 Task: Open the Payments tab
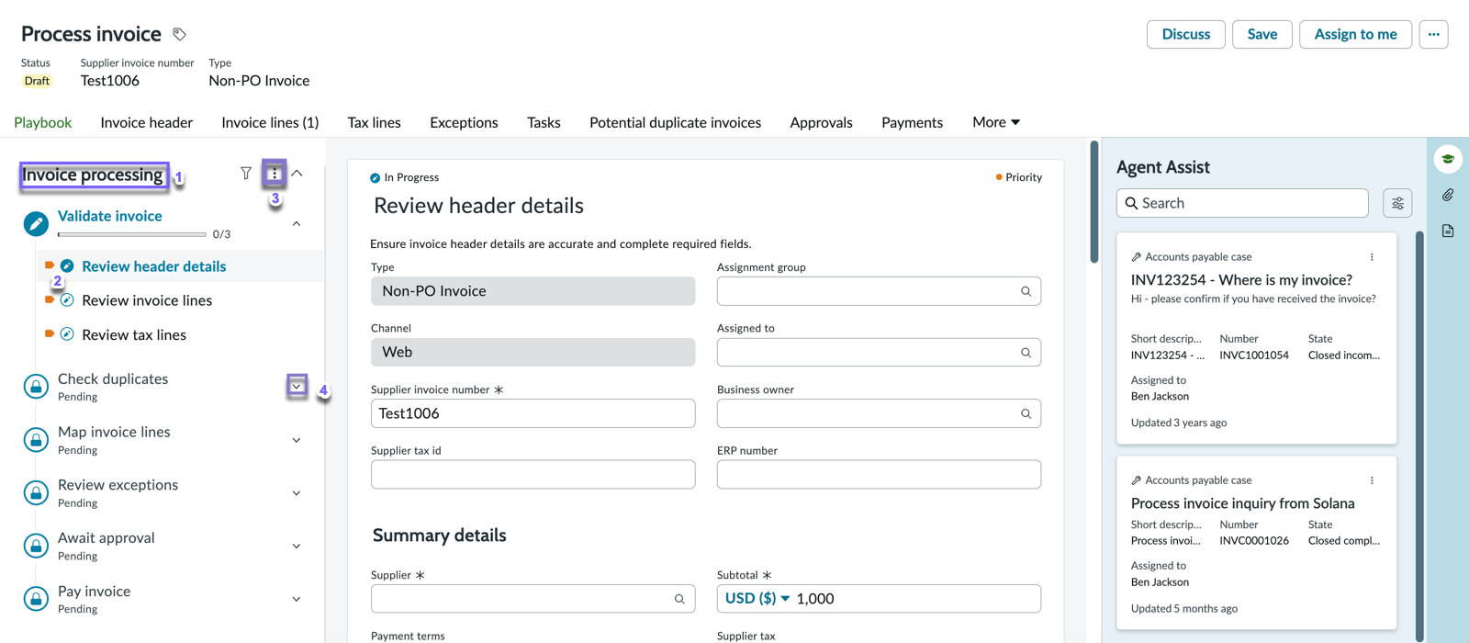pos(912,122)
